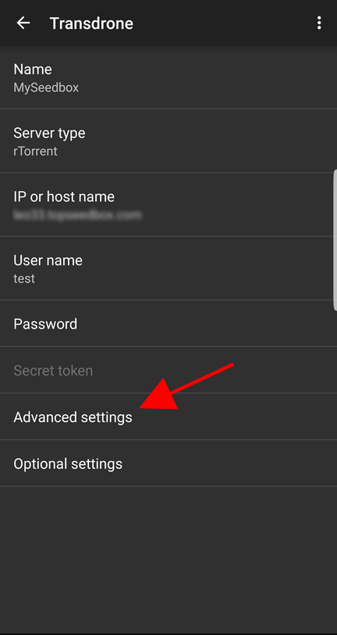Open the three-dot overflow menu
Viewport: 337px width, 635px height.
click(319, 23)
